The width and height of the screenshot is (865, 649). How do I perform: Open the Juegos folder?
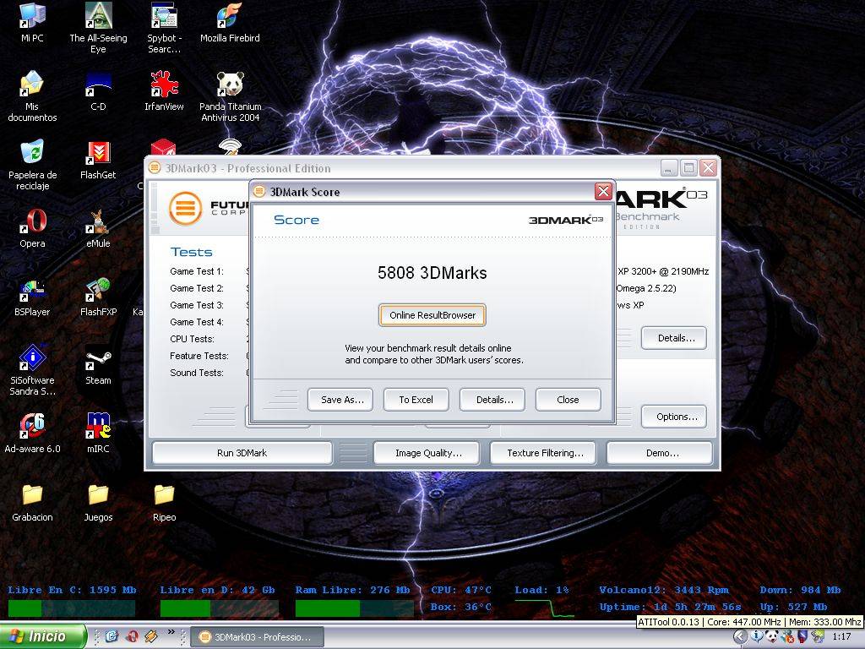pyautogui.click(x=98, y=501)
